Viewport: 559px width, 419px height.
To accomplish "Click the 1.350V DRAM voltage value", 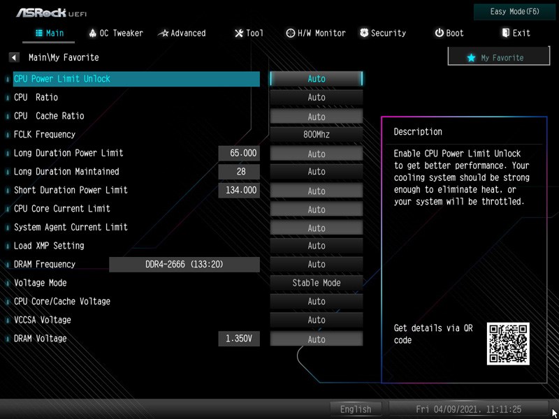I will (x=239, y=339).
